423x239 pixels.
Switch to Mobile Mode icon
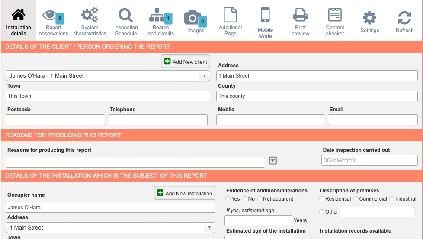tap(265, 15)
